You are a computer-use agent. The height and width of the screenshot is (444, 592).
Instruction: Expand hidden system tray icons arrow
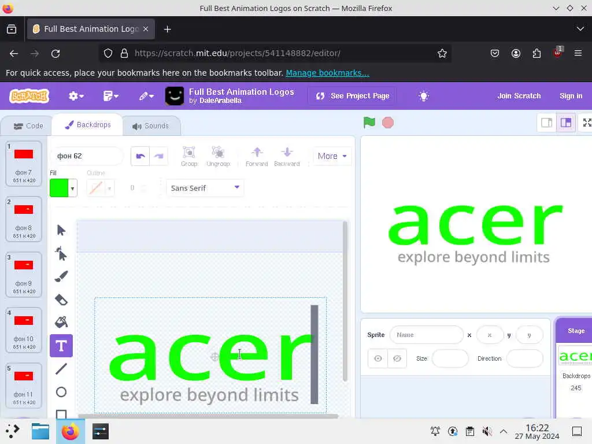pyautogui.click(x=504, y=431)
